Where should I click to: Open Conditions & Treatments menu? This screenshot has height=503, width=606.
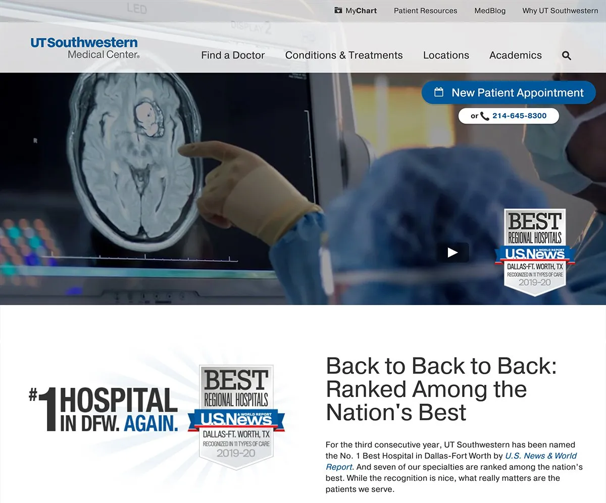pos(344,56)
